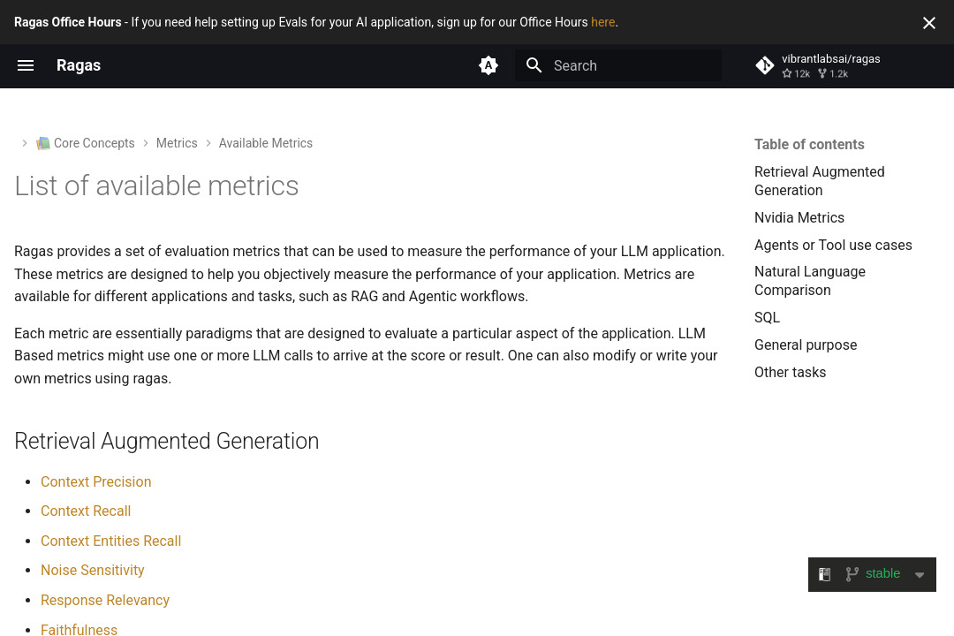Open the version selector arrow
This screenshot has height=636, width=954.
tap(920, 574)
